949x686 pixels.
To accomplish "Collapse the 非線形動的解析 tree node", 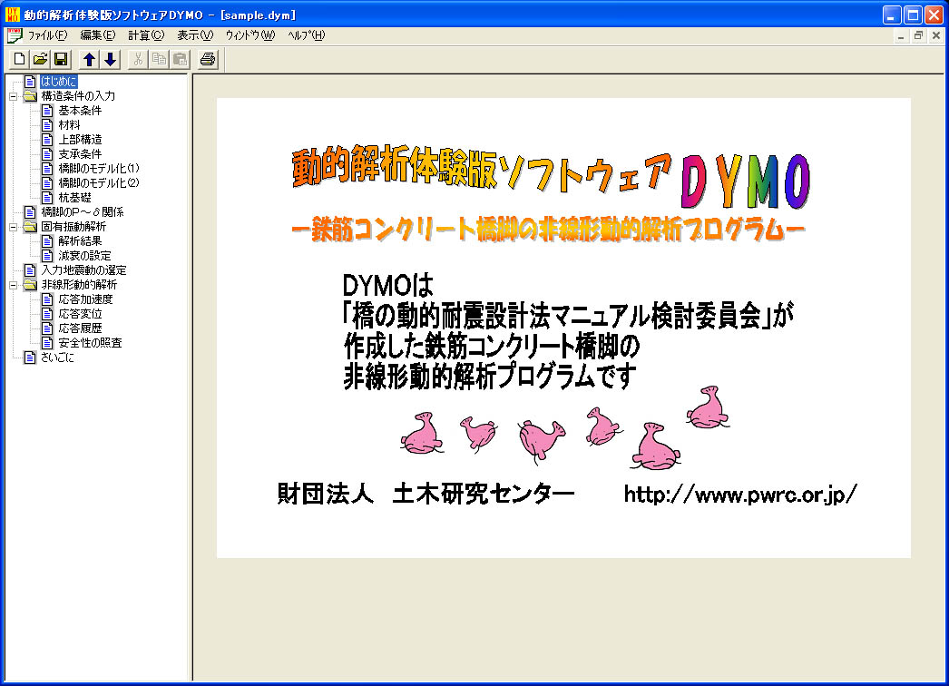I will (13, 285).
